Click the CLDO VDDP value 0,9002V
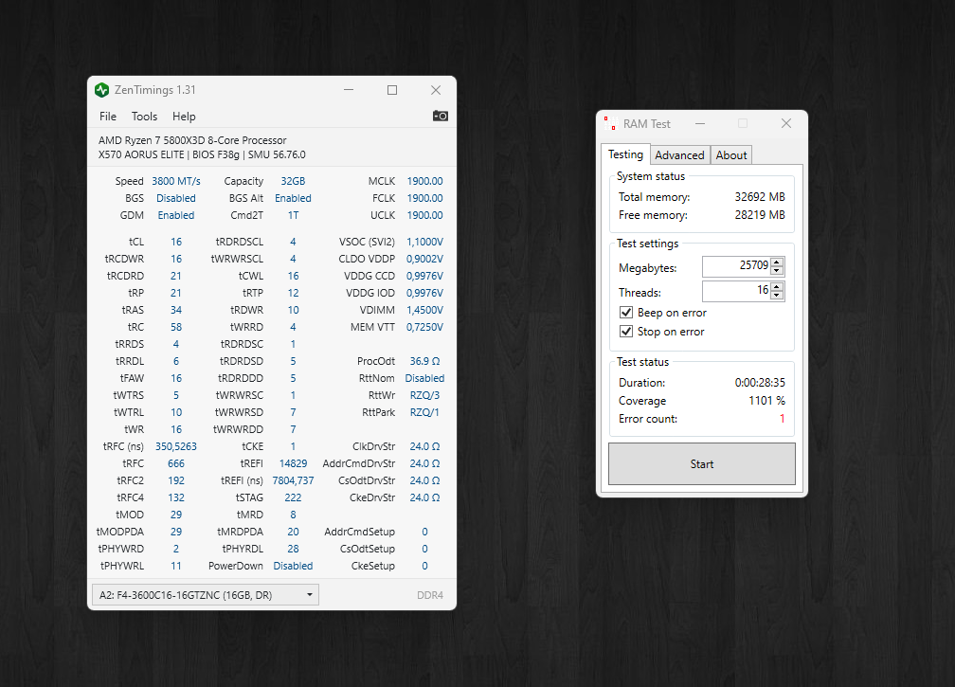 (424, 259)
